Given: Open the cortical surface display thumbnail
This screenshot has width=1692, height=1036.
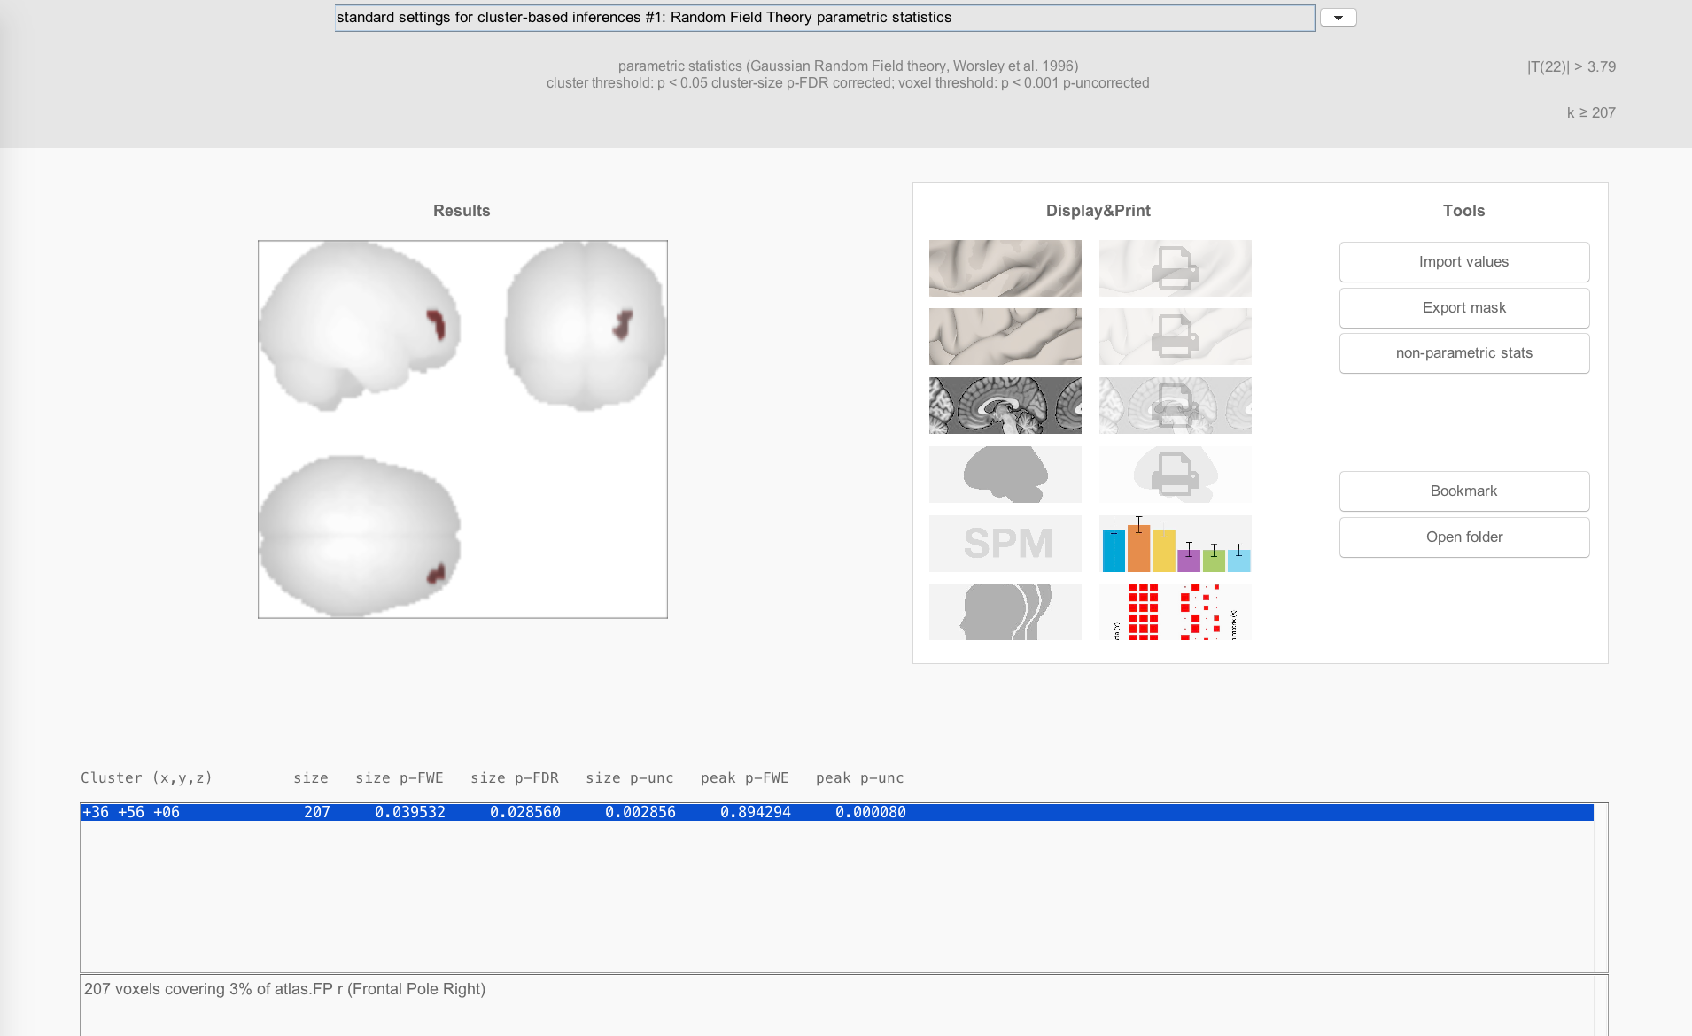Looking at the screenshot, I should (1005, 268).
